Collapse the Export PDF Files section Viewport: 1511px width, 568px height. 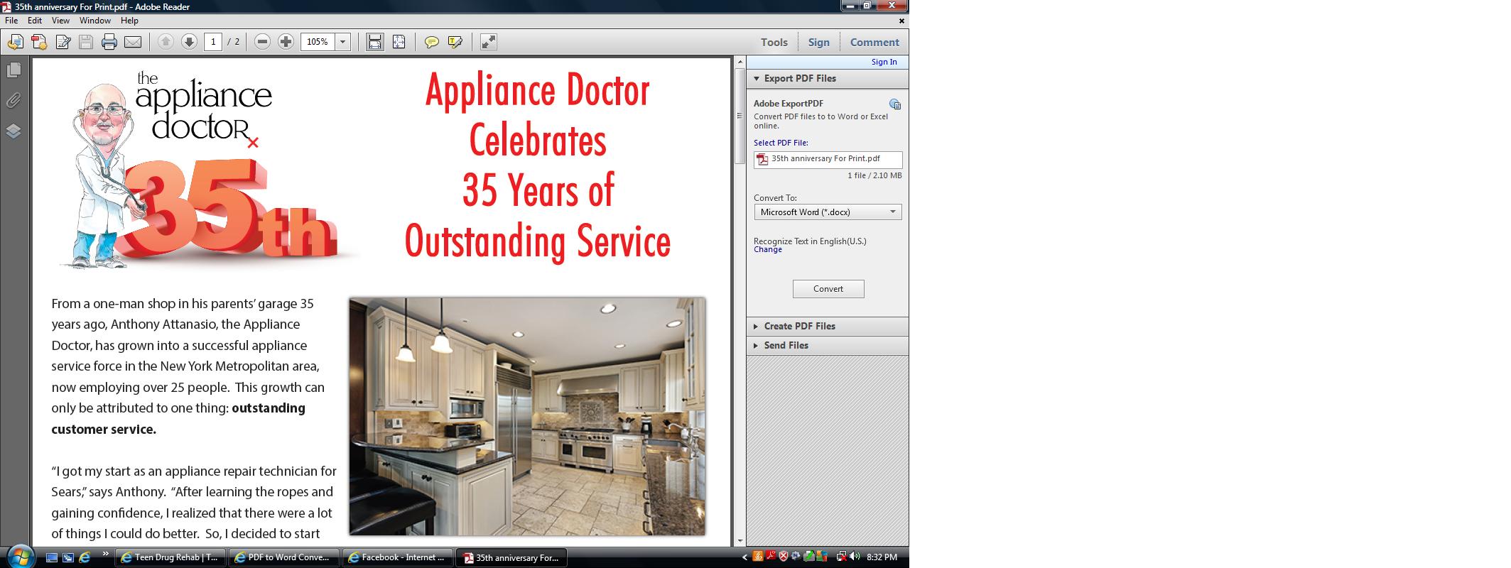click(x=828, y=79)
